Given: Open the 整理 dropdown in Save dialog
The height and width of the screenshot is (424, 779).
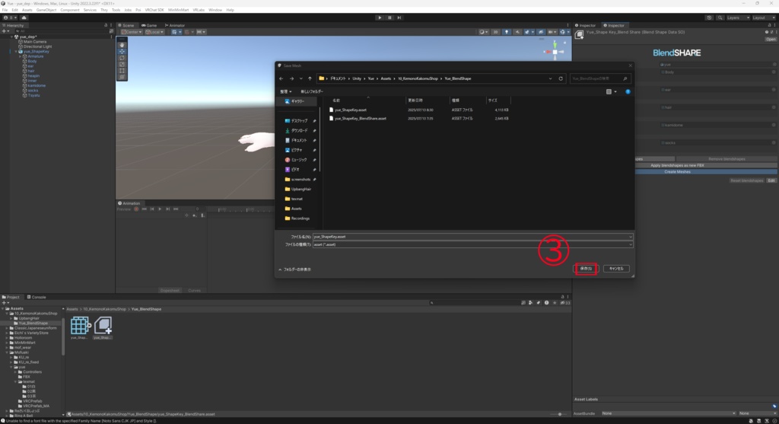Looking at the screenshot, I should 286,91.
